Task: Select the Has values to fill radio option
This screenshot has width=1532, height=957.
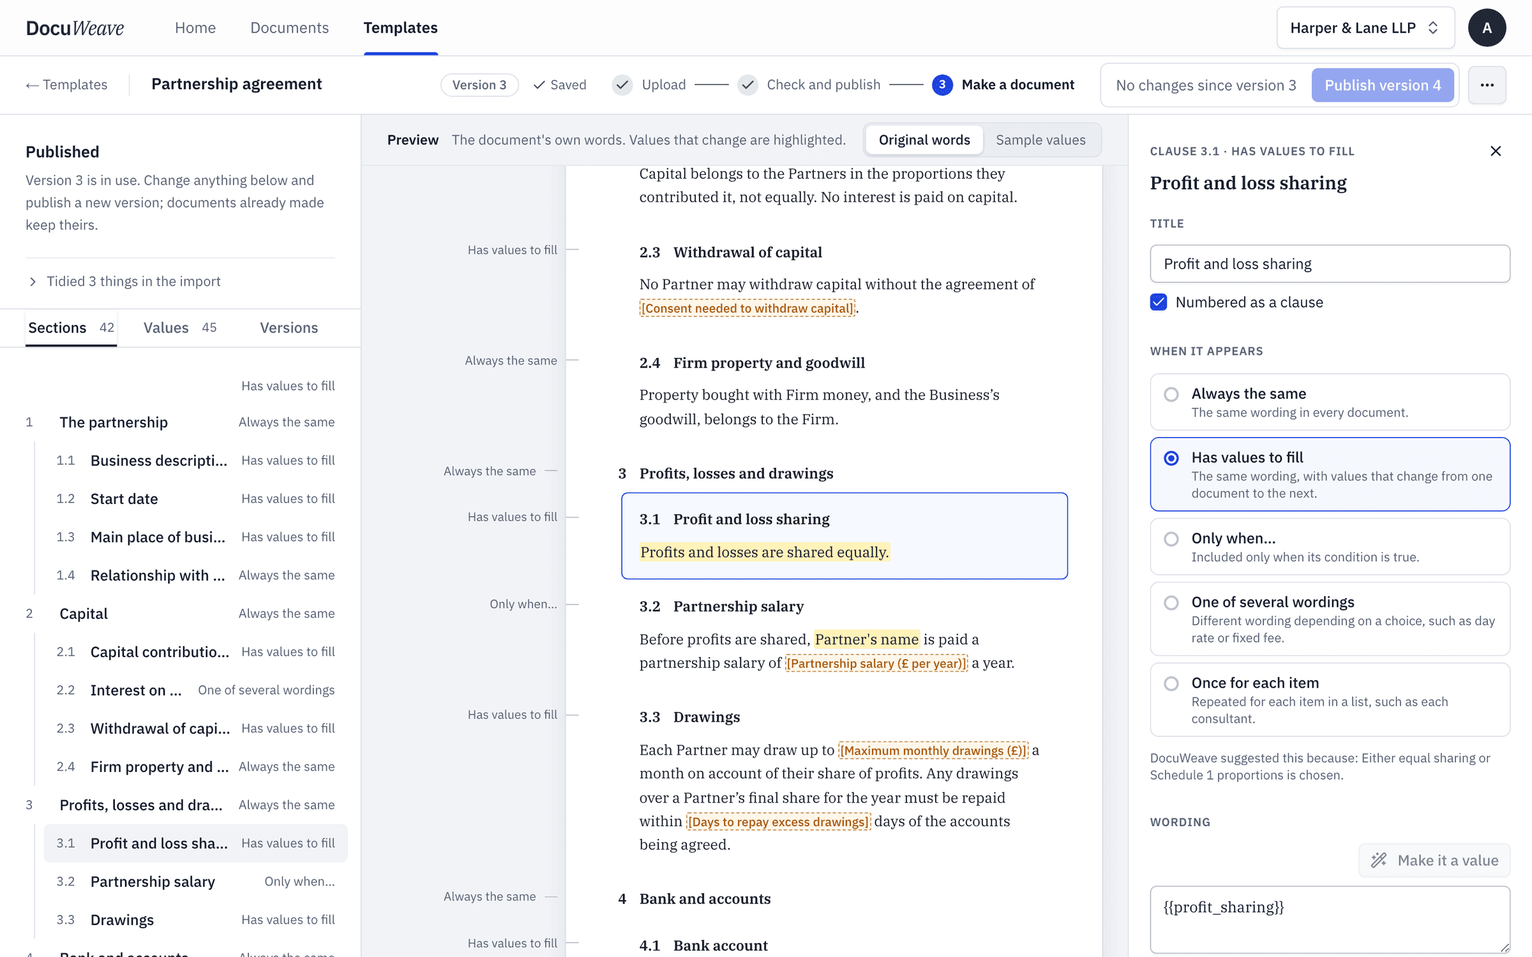Action: click(x=1330, y=474)
